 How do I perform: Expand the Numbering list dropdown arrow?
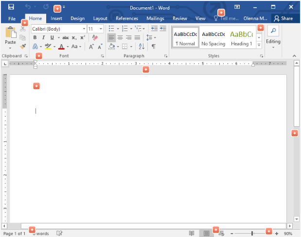131,29
